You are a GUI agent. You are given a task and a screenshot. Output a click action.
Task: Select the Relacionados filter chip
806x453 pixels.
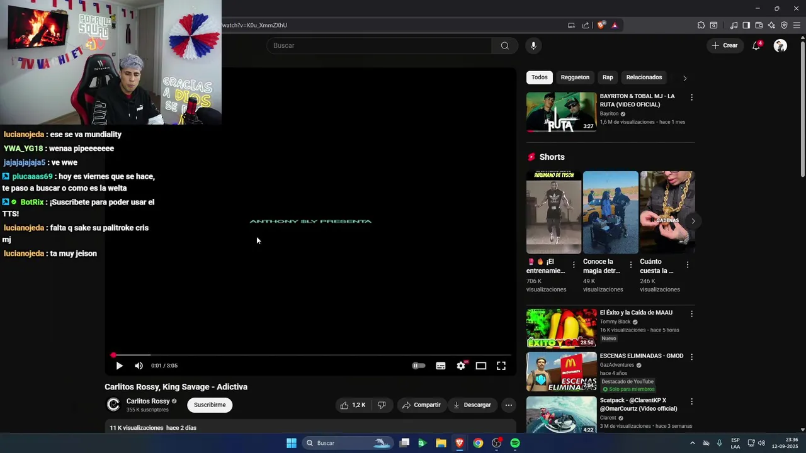pyautogui.click(x=644, y=77)
